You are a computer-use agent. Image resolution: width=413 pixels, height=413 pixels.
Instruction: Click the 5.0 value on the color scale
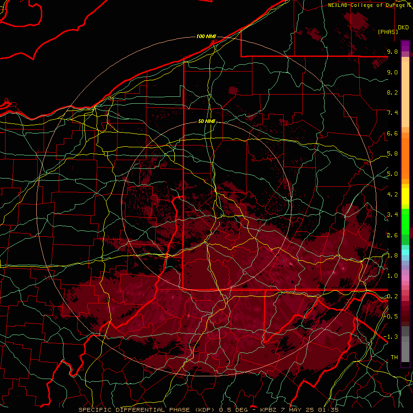tap(392, 174)
